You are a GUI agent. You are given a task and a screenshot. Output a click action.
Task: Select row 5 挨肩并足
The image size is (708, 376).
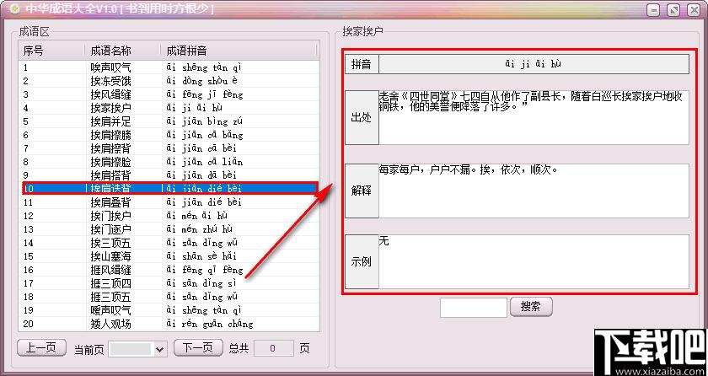pos(169,121)
